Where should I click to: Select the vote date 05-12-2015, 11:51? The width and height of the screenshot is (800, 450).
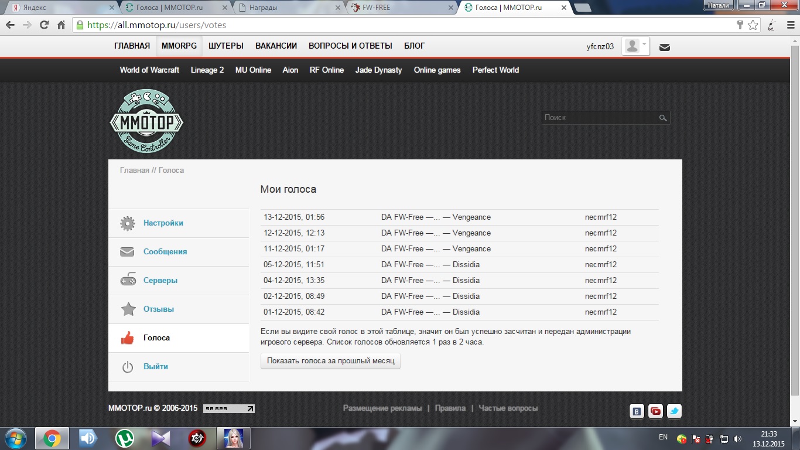click(x=294, y=265)
